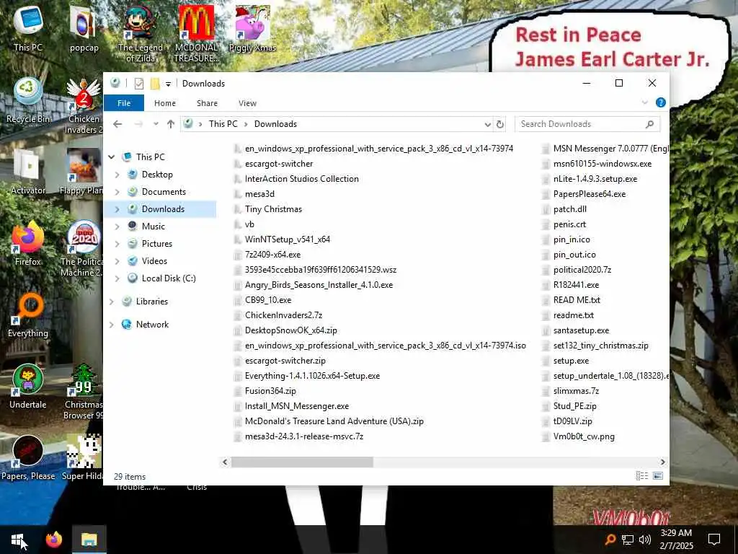Viewport: 738px width, 554px height.
Task: Expand Libraries in navigation pane
Action: pyautogui.click(x=112, y=302)
